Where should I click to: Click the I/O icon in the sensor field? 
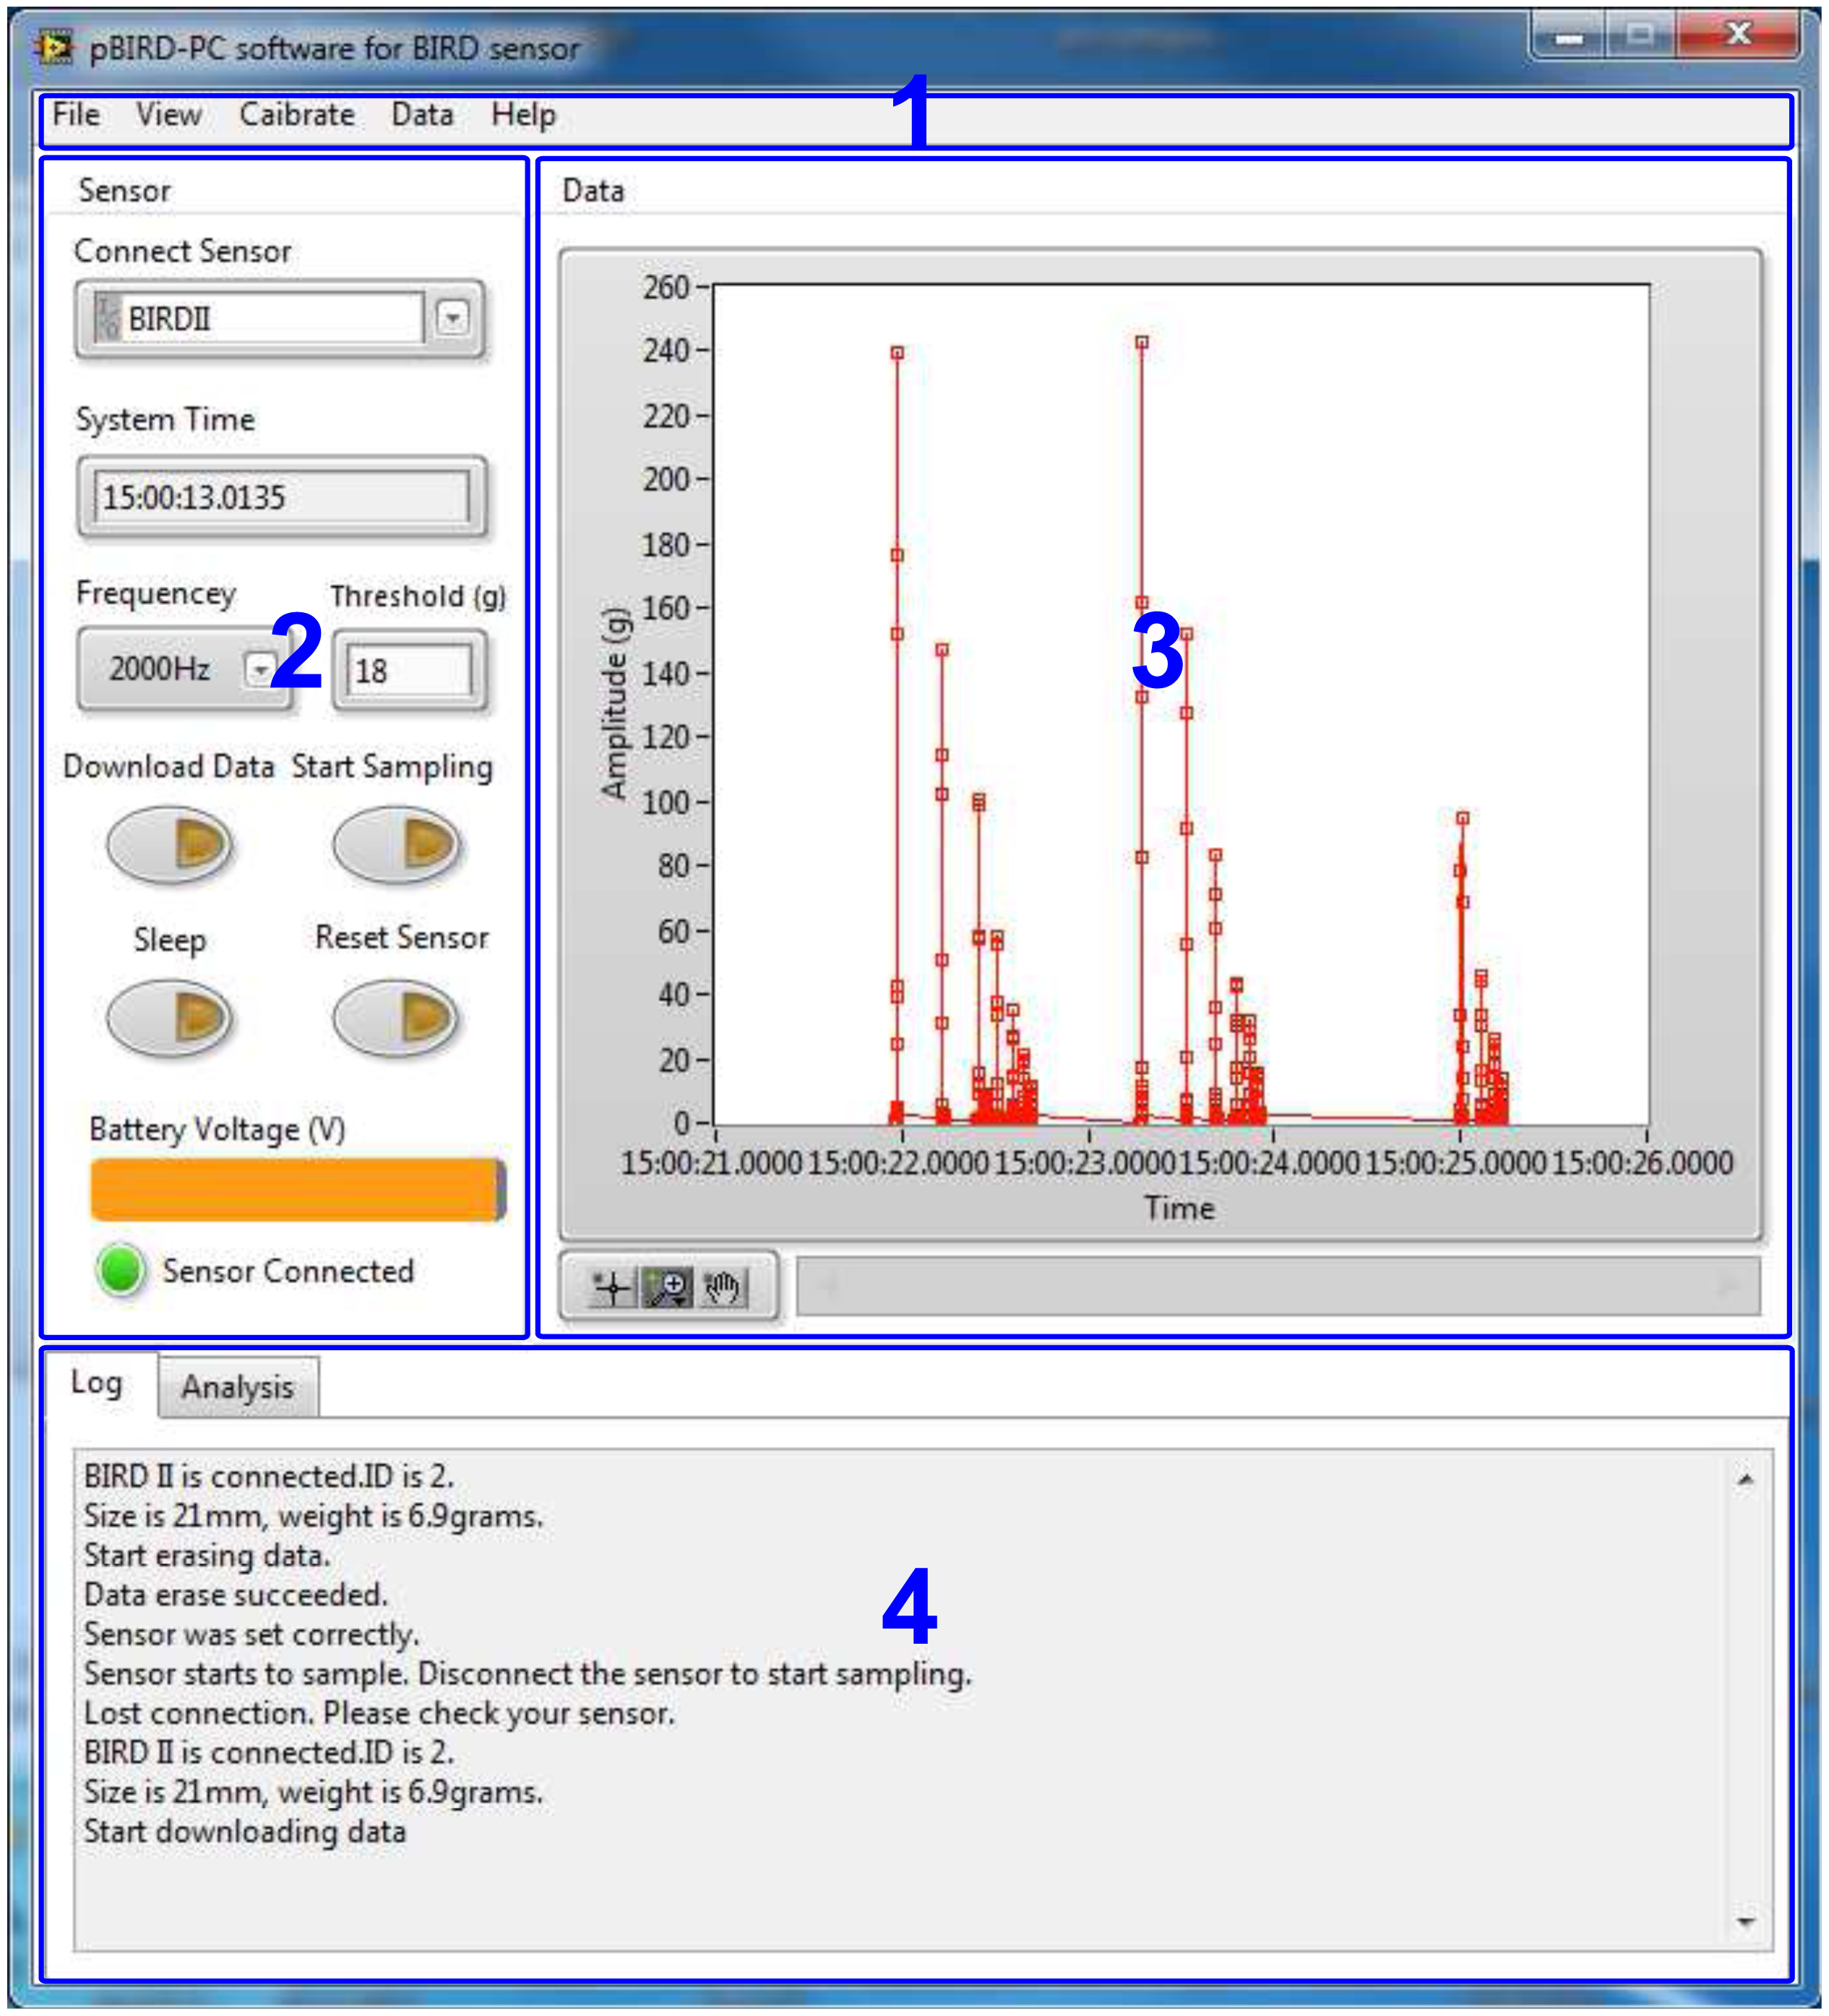pyautogui.click(x=107, y=318)
